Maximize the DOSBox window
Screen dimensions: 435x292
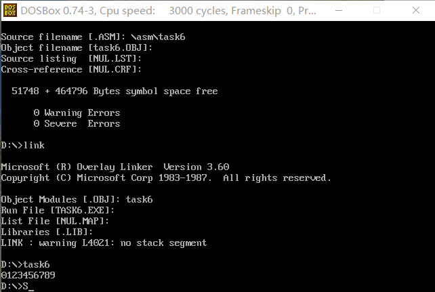pos(377,11)
